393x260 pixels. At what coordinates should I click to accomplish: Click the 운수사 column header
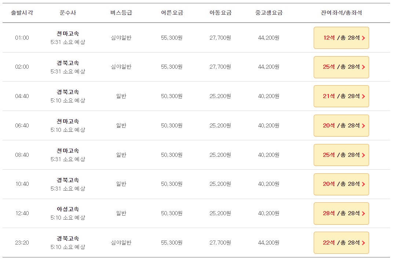pos(68,13)
